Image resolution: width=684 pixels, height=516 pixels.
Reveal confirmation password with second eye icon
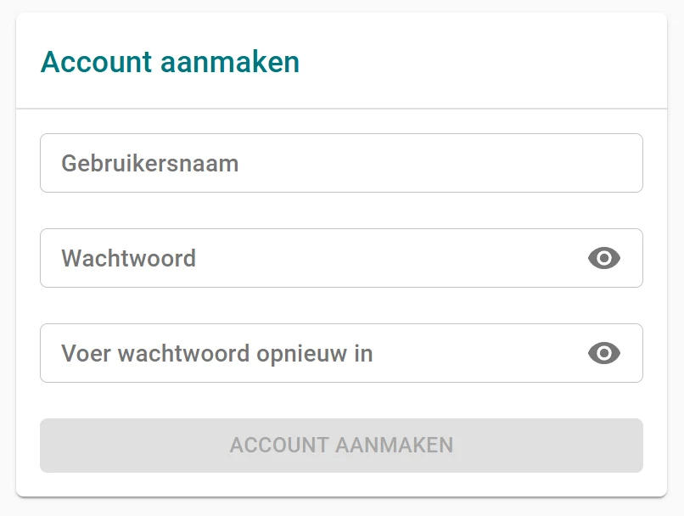click(x=604, y=353)
